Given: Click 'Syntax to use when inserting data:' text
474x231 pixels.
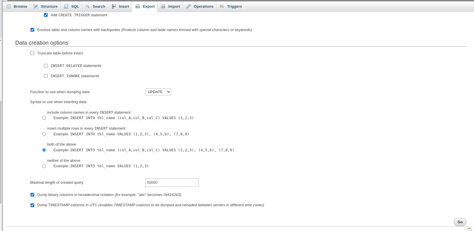Looking at the screenshot, I should [x=59, y=102].
